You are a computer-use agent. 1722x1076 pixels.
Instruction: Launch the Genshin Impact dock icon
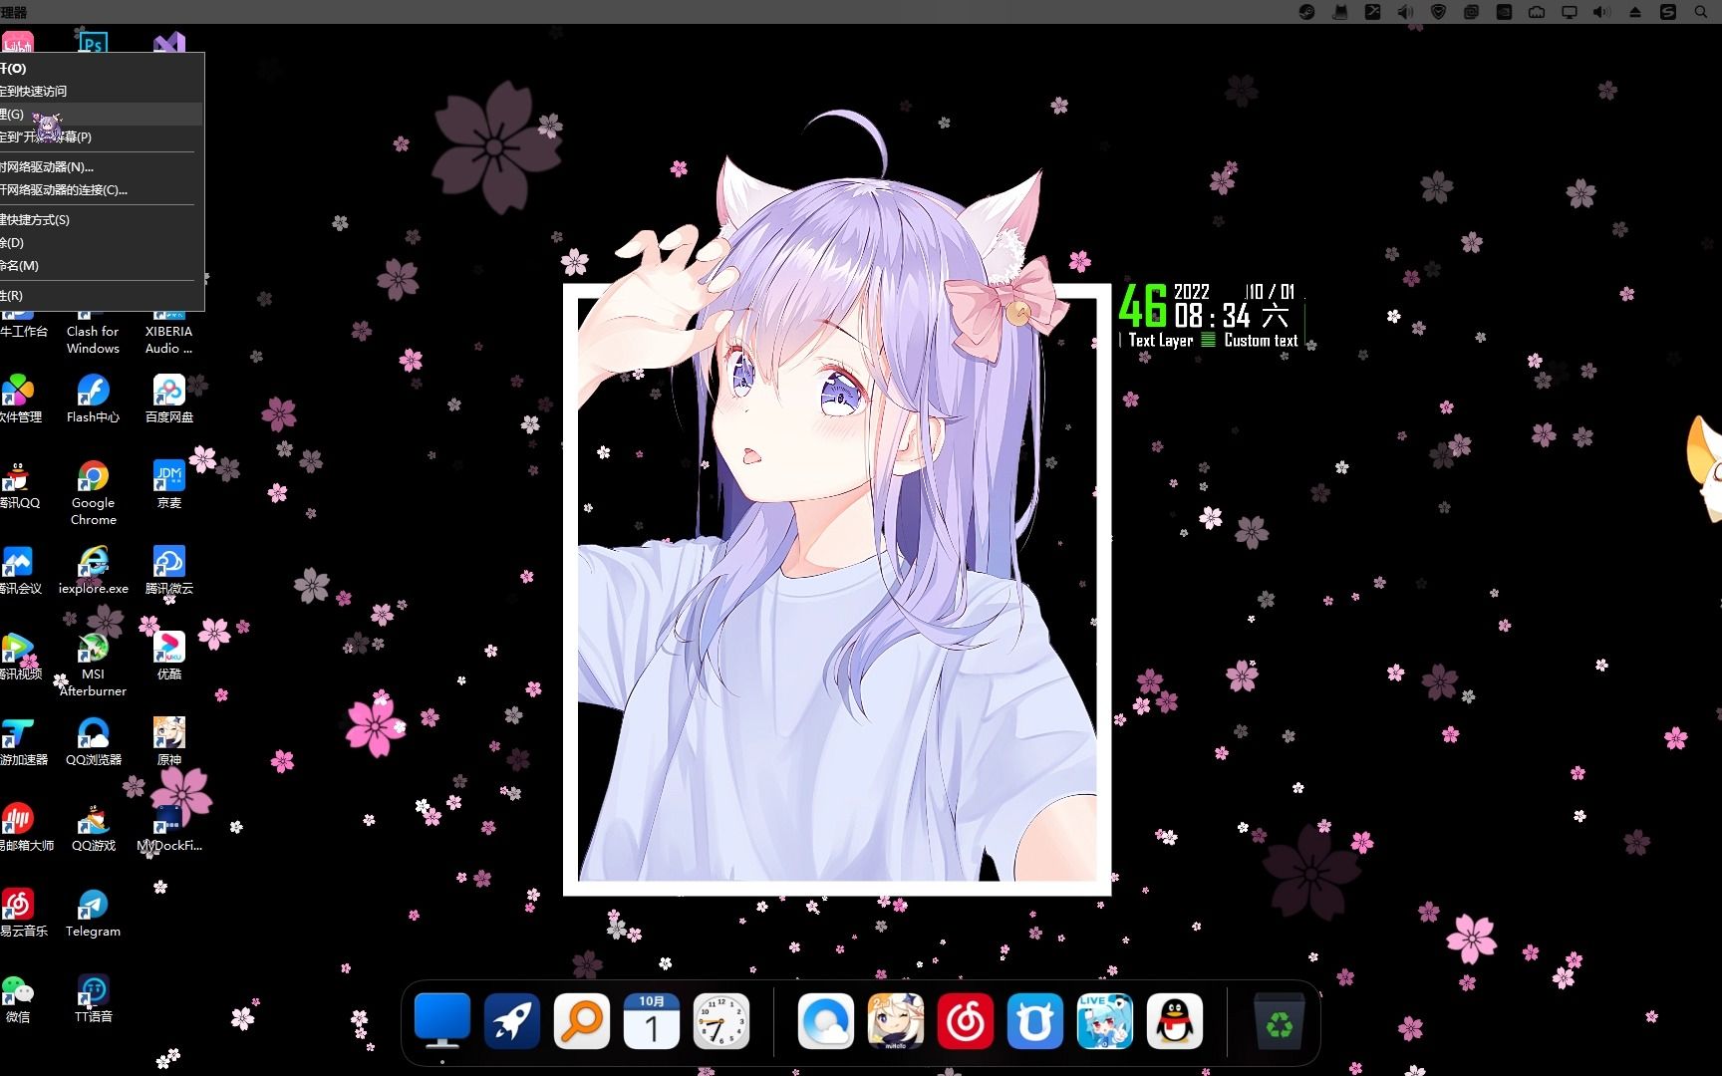[x=896, y=1021]
